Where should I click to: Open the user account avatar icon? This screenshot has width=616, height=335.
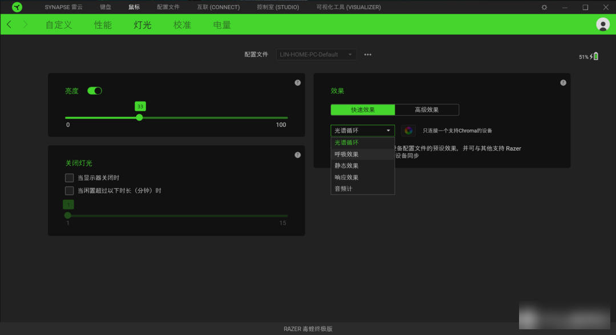[603, 25]
